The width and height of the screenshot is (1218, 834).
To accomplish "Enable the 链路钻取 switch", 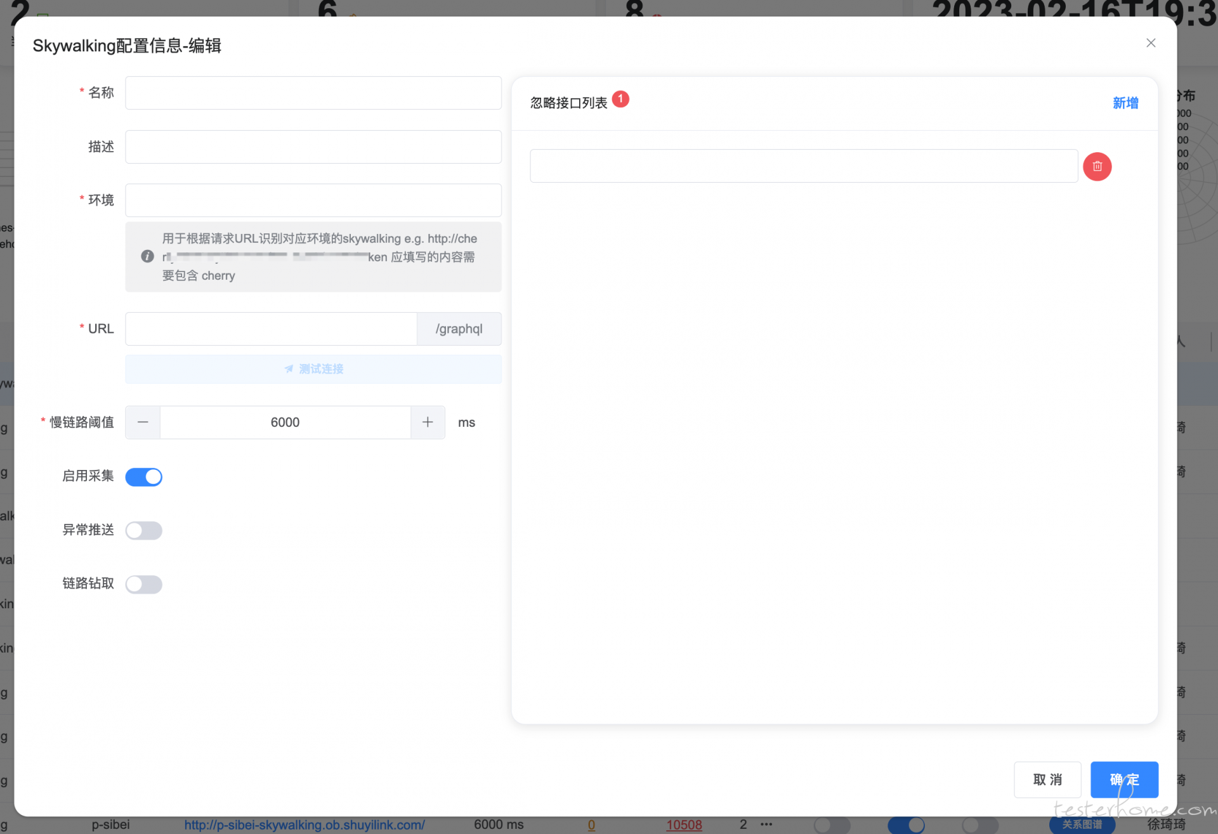I will click(143, 584).
